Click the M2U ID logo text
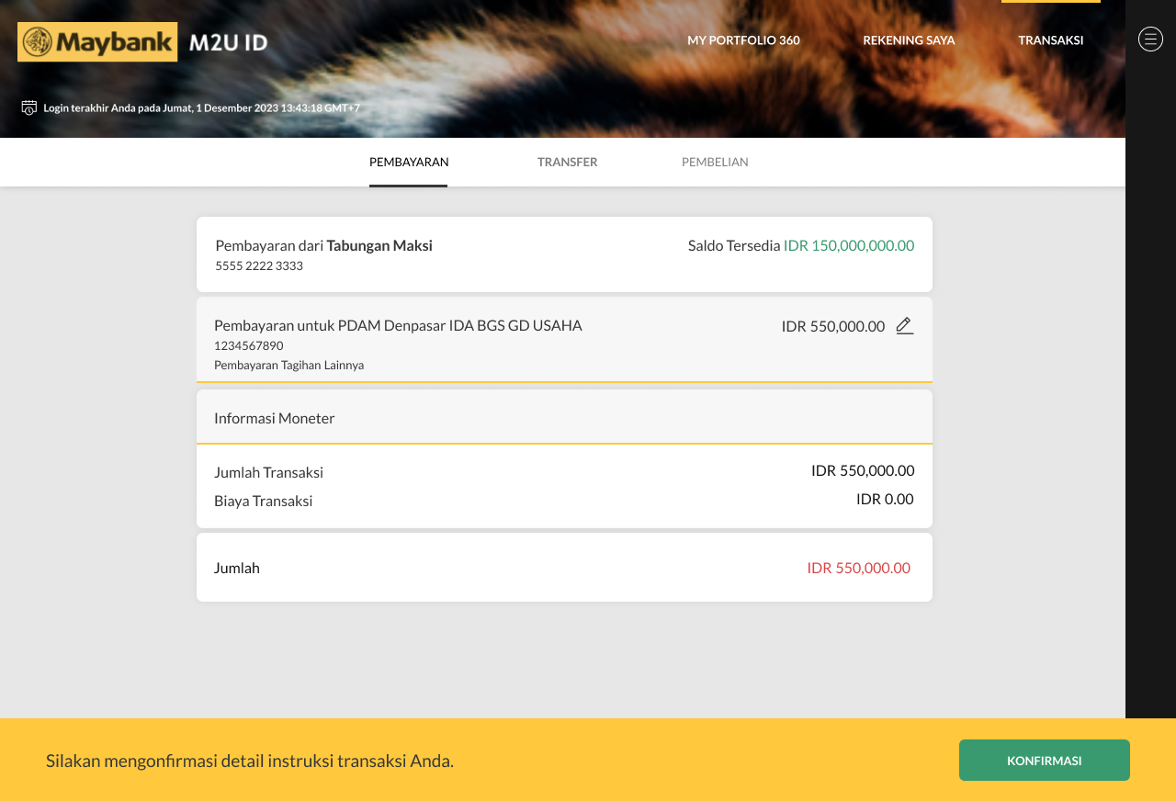 [x=228, y=42]
